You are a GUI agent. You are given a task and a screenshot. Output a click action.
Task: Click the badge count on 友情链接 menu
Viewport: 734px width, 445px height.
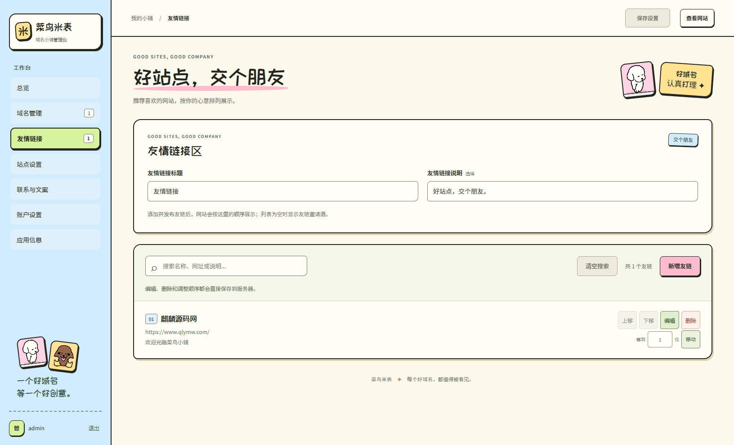pyautogui.click(x=89, y=138)
